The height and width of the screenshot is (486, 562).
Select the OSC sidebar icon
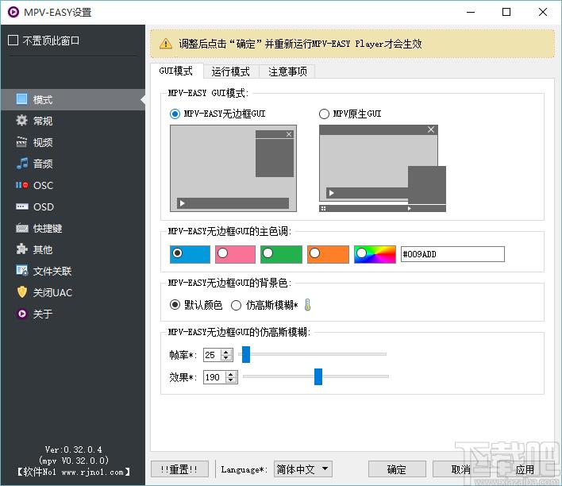pos(21,186)
